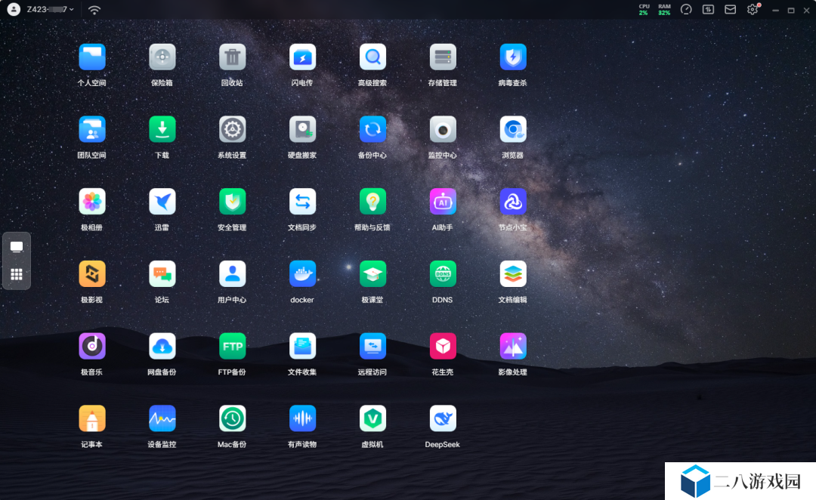
Task: Open the Mac备份 backup app
Action: click(232, 419)
